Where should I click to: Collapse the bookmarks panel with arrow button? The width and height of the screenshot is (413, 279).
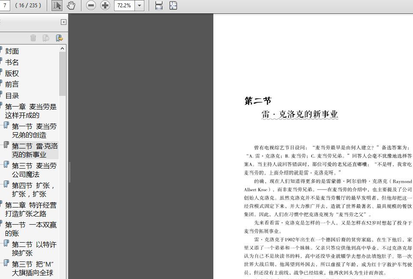point(63,22)
